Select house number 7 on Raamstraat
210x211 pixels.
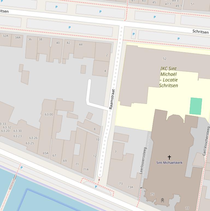click(116, 152)
